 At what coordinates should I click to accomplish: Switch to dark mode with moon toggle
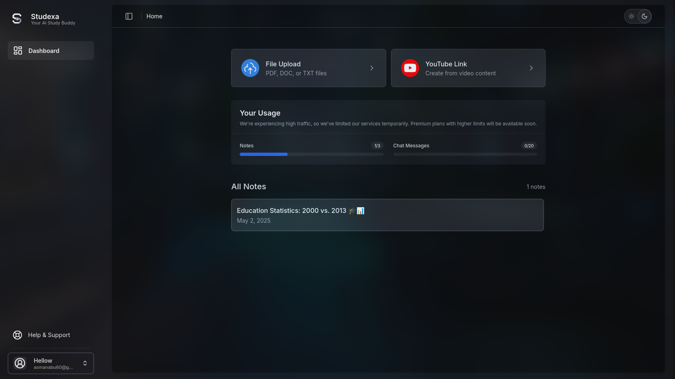pyautogui.click(x=644, y=16)
